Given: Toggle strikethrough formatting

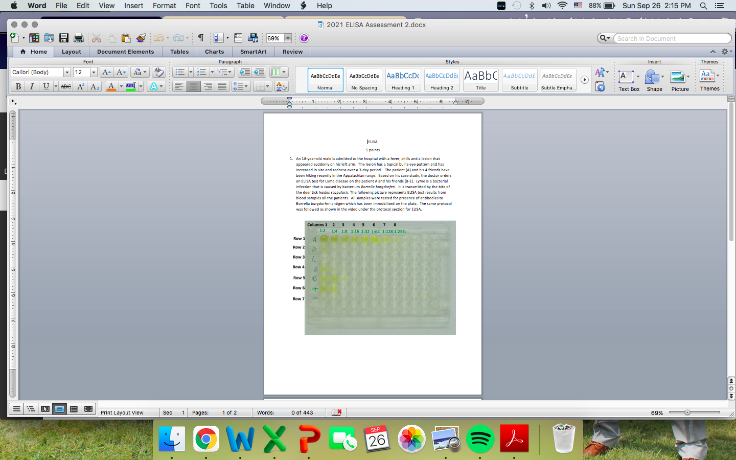Looking at the screenshot, I should pos(66,86).
